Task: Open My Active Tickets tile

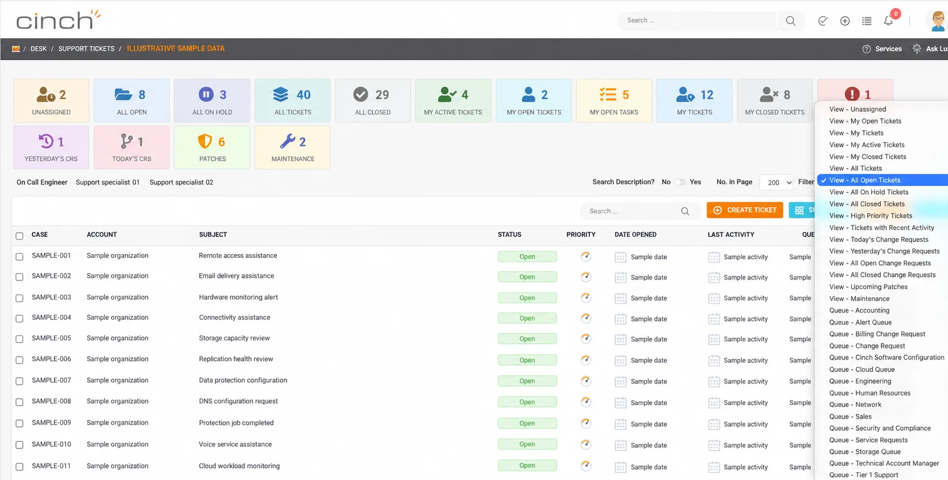Action: pyautogui.click(x=453, y=101)
